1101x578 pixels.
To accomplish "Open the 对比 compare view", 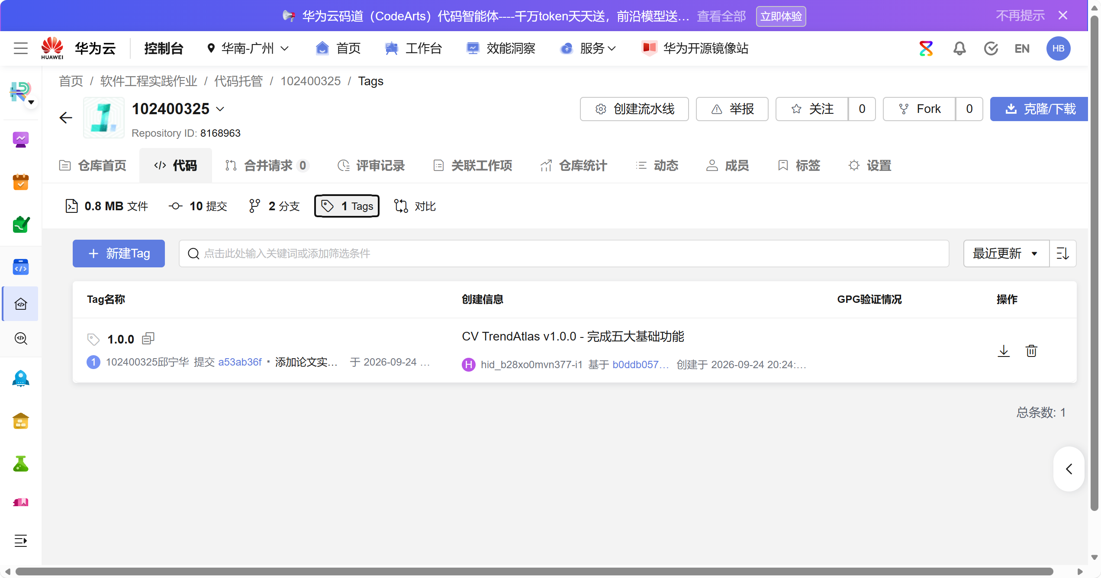I will [x=415, y=206].
